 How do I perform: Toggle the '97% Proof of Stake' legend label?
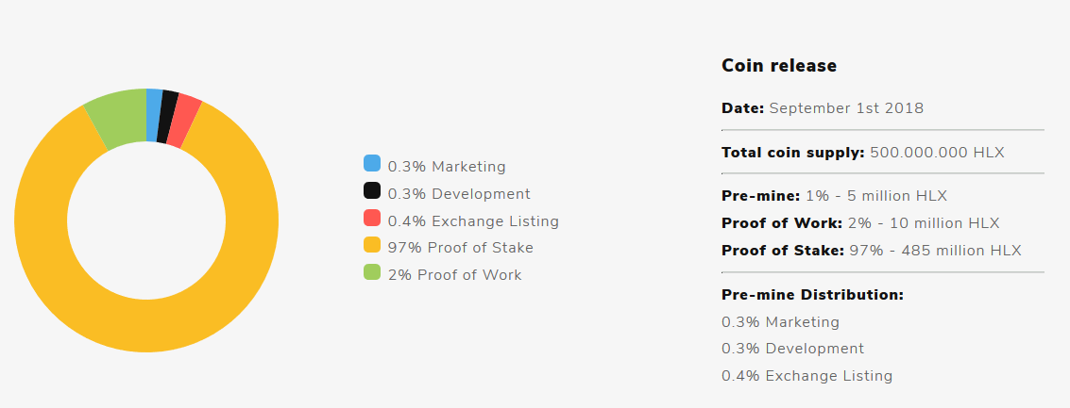461,248
